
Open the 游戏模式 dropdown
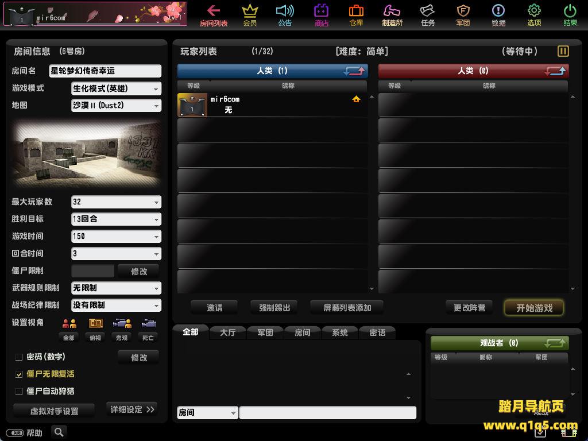(x=116, y=88)
